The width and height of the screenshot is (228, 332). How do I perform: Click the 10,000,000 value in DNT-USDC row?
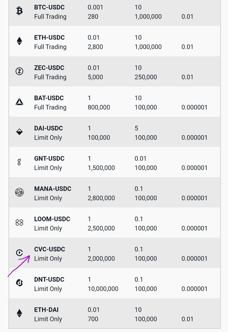click(x=103, y=289)
